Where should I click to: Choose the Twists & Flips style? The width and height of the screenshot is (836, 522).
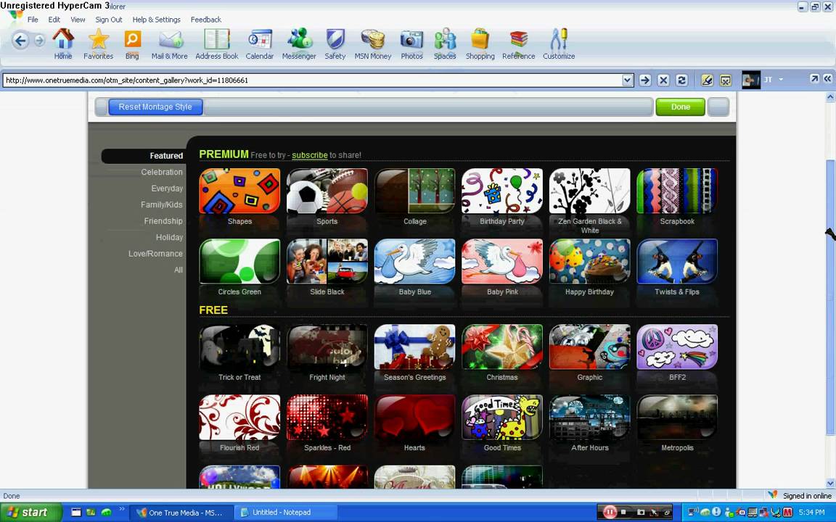(677, 262)
